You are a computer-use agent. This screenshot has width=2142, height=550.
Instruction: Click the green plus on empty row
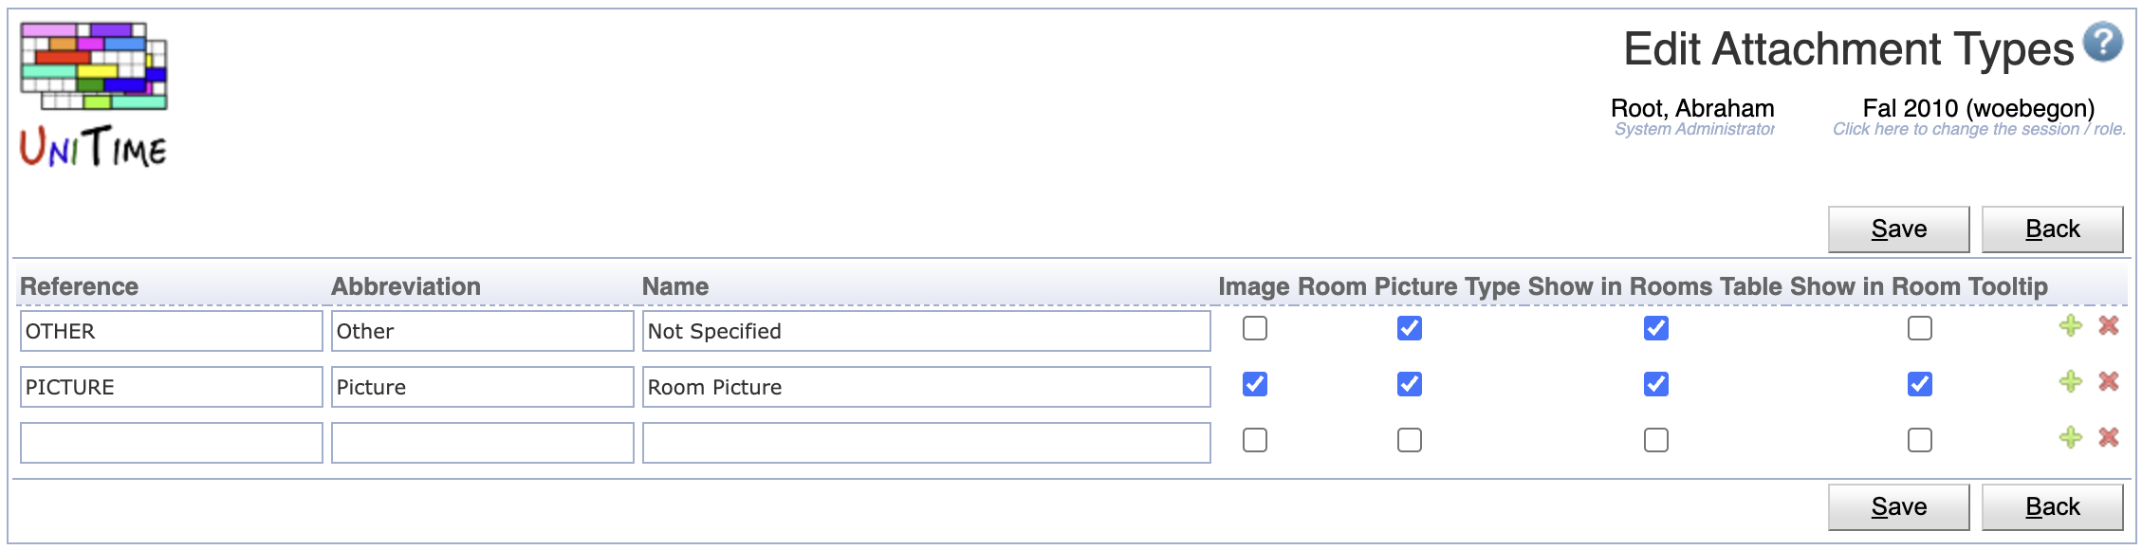[x=2071, y=438]
